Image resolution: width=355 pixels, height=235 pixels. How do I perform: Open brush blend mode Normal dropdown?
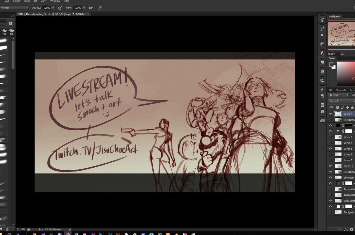click(14, 8)
